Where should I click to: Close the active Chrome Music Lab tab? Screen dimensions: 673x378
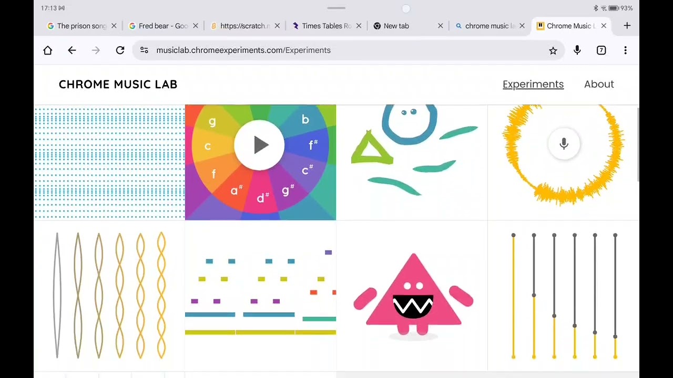pos(604,26)
